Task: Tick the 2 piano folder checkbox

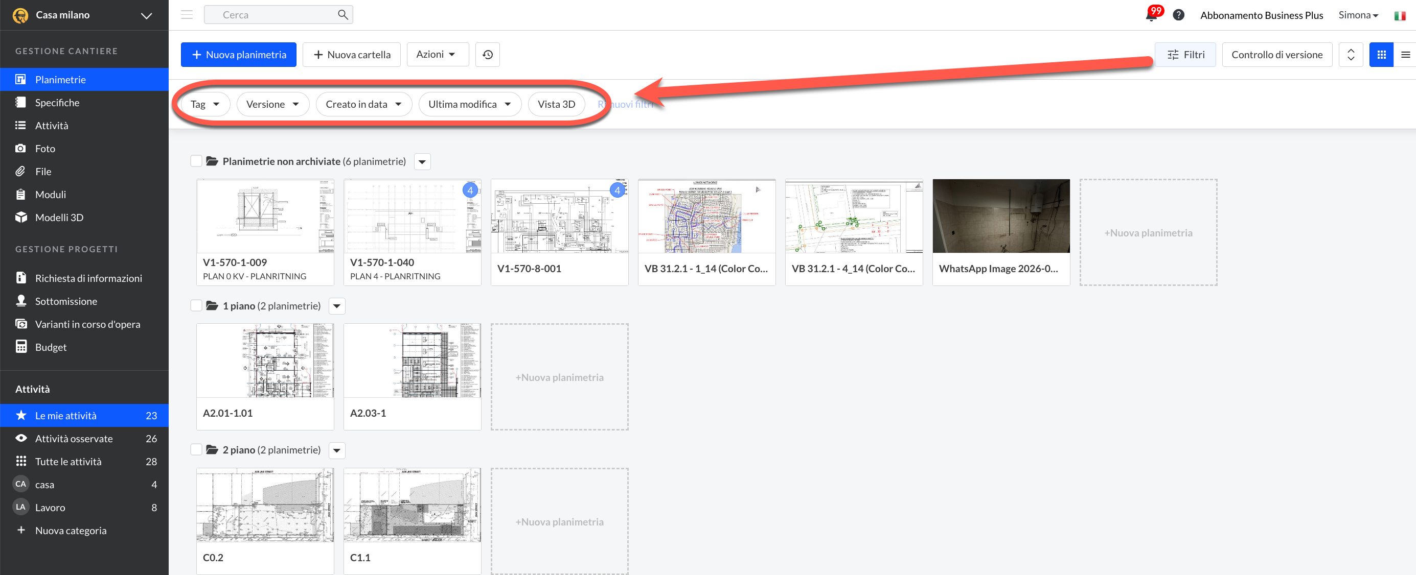Action: point(196,449)
